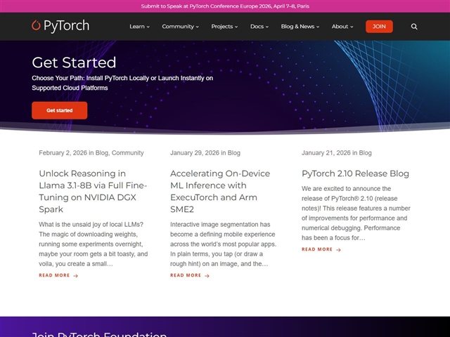Image resolution: width=450 pixels, height=337 pixels.
Task: Click Blog category on January 29 post
Action: 234,153
